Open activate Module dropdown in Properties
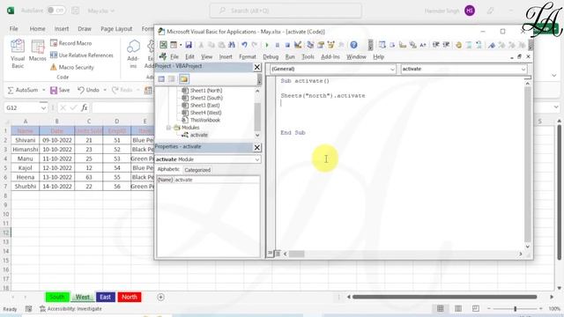 click(x=256, y=159)
